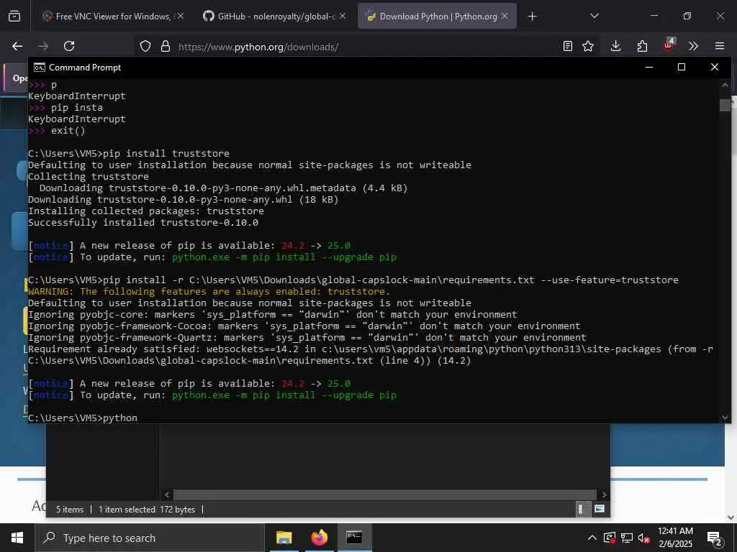Switch File Explorer to details view

[x=581, y=510]
